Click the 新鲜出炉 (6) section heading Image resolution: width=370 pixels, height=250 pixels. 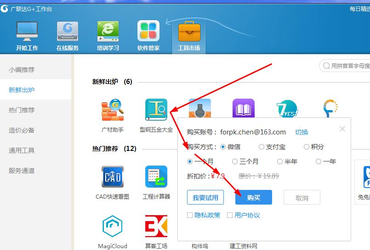click(x=112, y=82)
